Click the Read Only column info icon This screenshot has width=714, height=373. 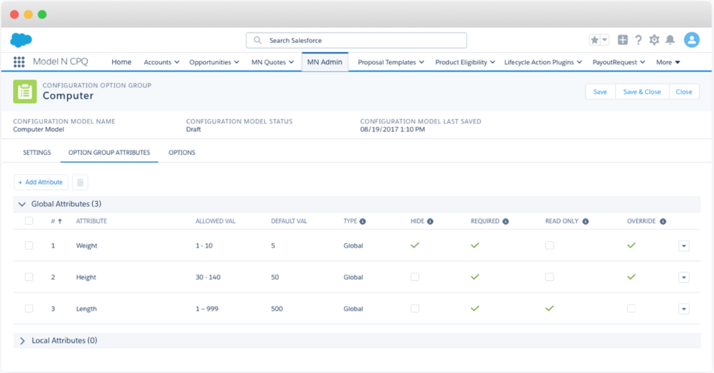pos(586,222)
